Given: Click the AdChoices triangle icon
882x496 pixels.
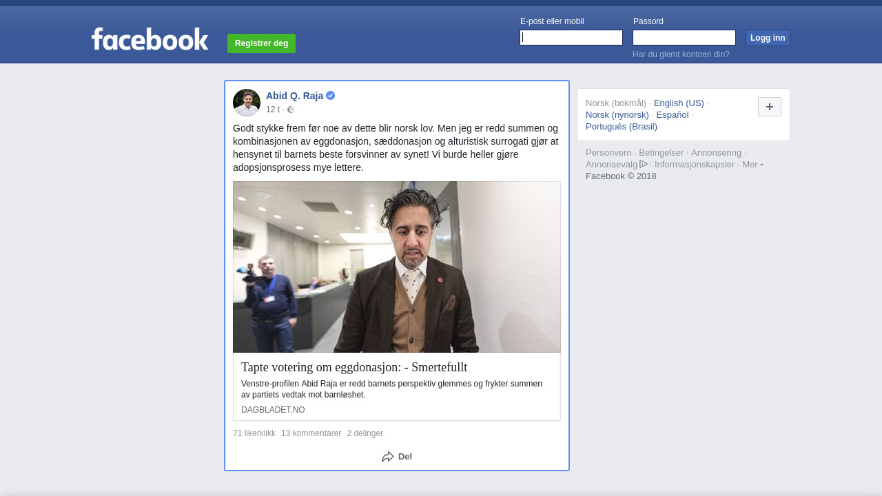Looking at the screenshot, I should (x=644, y=164).
